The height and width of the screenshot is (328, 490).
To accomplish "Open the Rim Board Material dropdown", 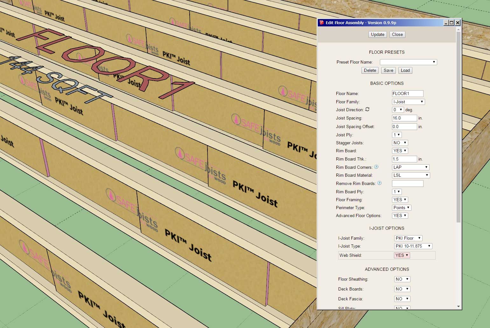I will [411, 175].
